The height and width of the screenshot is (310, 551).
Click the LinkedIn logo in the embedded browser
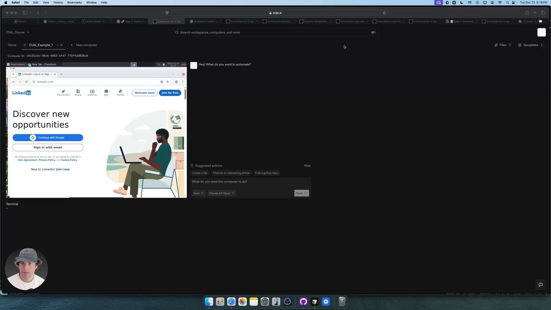click(x=22, y=93)
